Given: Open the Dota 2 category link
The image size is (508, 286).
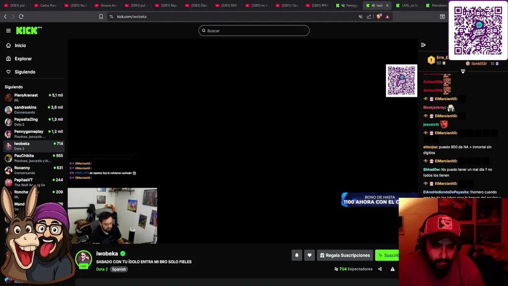Looking at the screenshot, I should click(x=102, y=269).
